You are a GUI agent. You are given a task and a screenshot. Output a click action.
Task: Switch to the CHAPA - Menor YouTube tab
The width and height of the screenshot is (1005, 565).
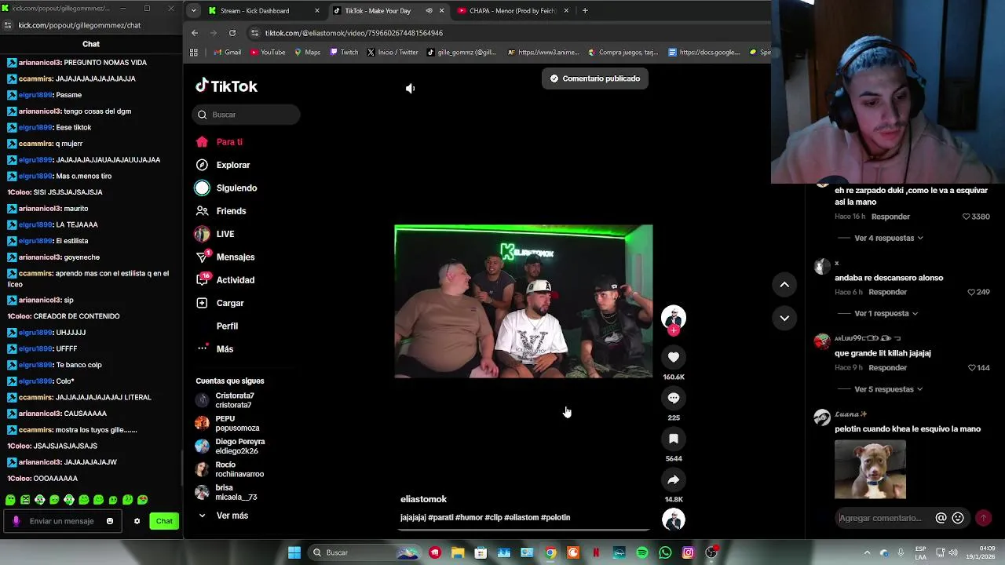coord(513,11)
